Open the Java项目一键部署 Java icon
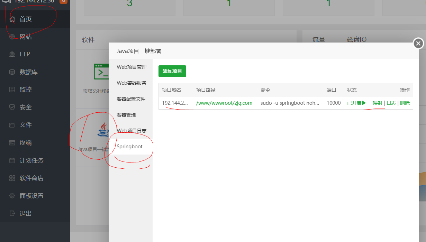 [103, 131]
